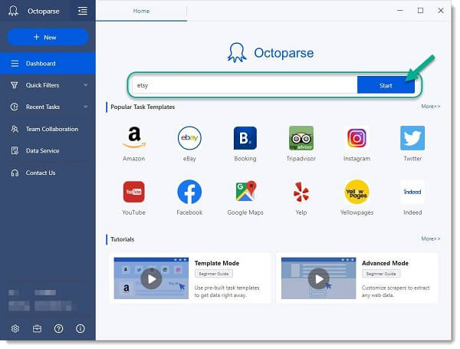Image resolution: width=460 pixels, height=349 pixels.
Task: Play the Template Mode tutorial video
Action: (x=151, y=279)
